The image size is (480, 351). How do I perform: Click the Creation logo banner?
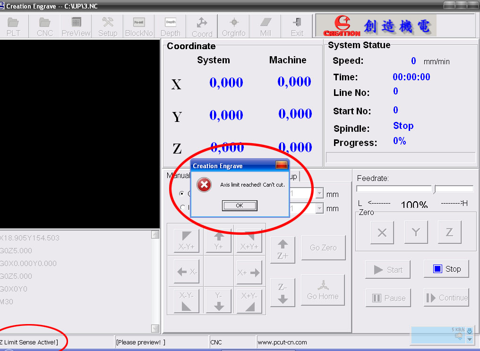click(x=377, y=26)
